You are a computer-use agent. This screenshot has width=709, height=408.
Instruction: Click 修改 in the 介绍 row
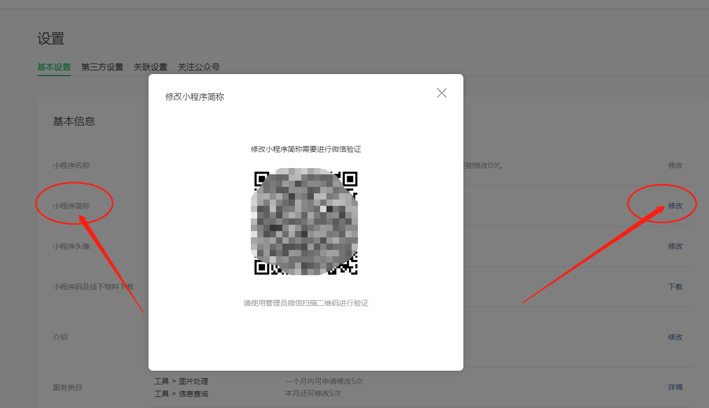coord(675,337)
